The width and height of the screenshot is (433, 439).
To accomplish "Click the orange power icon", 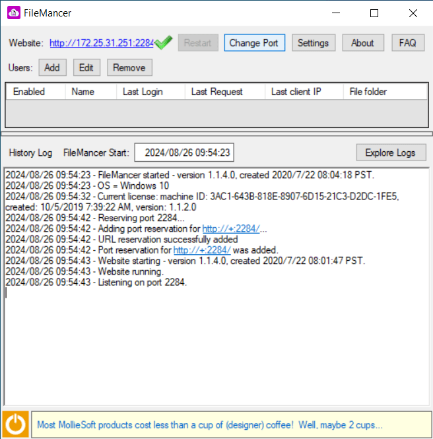I will coord(15,424).
